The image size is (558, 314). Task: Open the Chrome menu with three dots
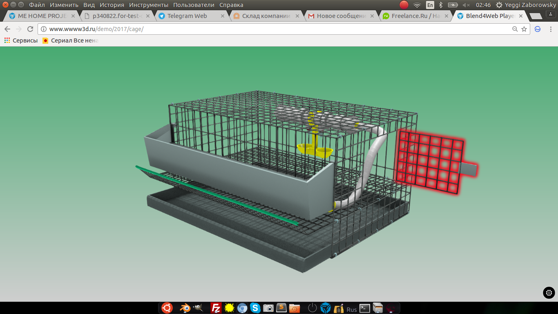[x=550, y=29]
